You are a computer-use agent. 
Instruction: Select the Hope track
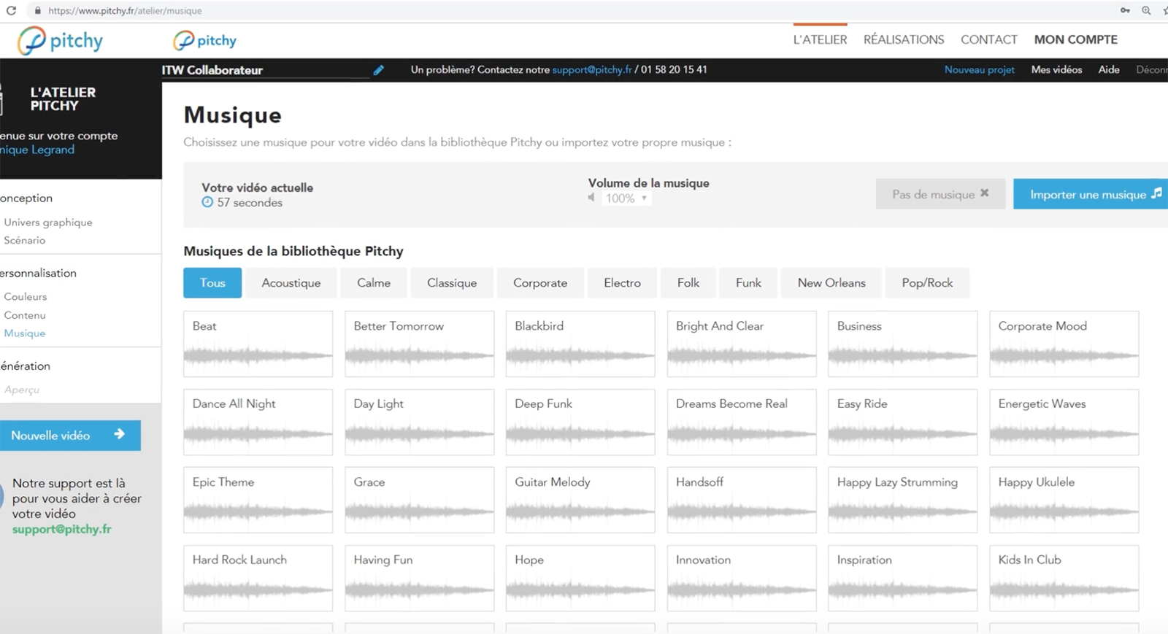tap(580, 578)
